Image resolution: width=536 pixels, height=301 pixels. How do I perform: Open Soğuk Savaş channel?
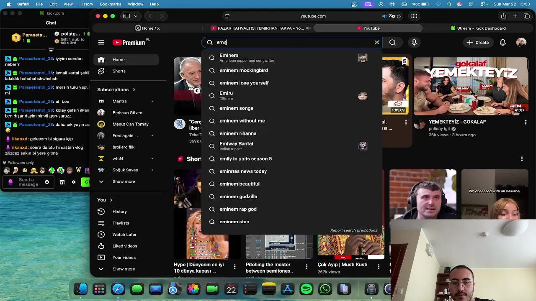point(126,170)
